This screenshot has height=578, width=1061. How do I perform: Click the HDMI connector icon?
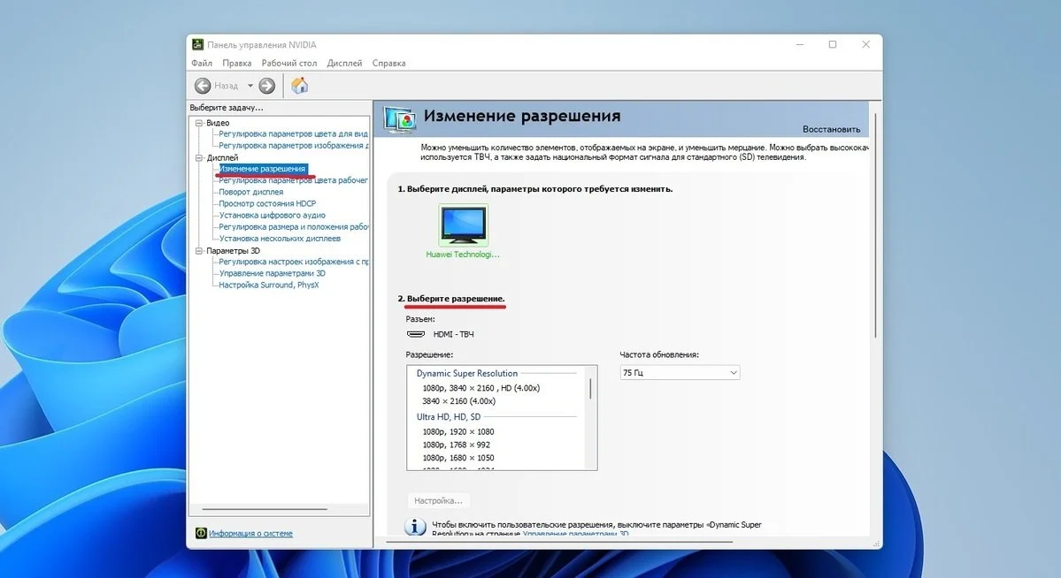pos(416,334)
